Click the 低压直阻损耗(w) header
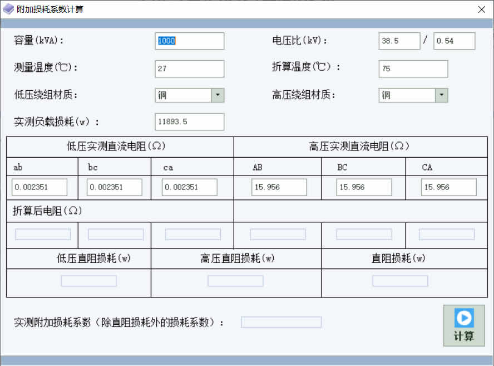The width and height of the screenshot is (494, 366). 93,258
